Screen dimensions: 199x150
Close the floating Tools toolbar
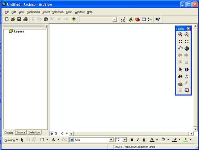coord(189,29)
